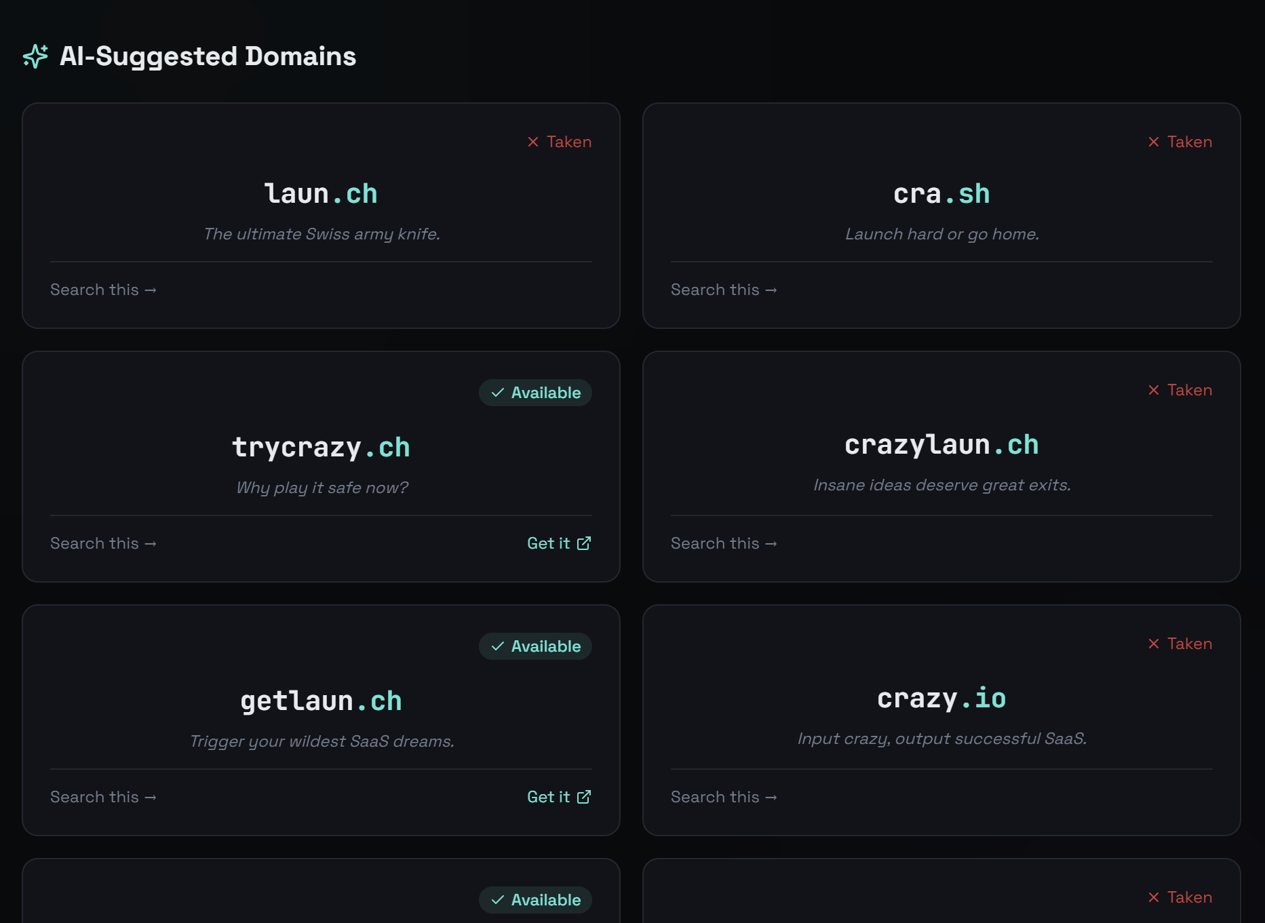This screenshot has width=1265, height=923.
Task: Click the Taken label on crazylaun.ch card
Action: click(x=1189, y=390)
